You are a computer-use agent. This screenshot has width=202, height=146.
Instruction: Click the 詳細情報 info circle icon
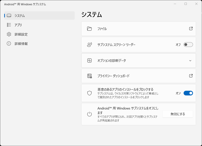(9, 43)
